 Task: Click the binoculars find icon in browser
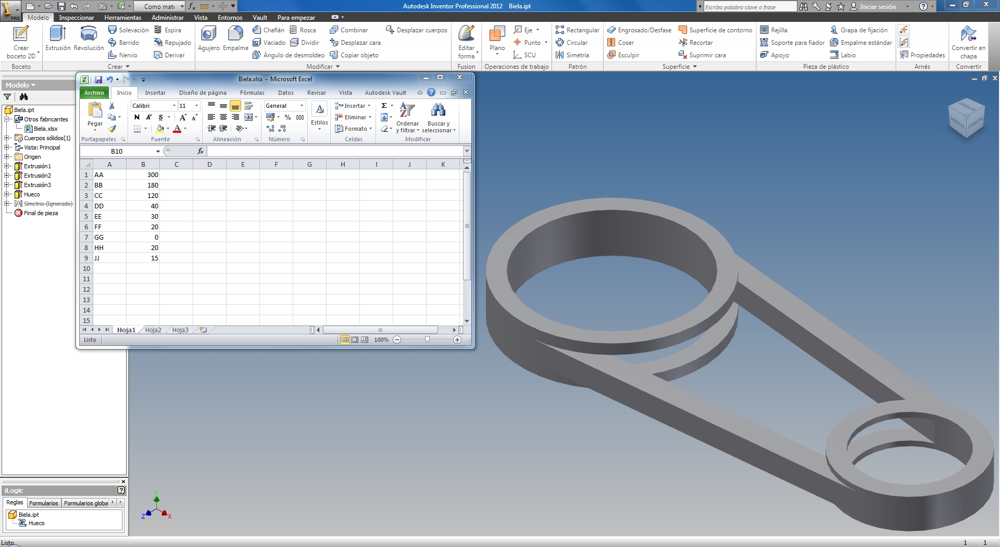click(x=23, y=96)
